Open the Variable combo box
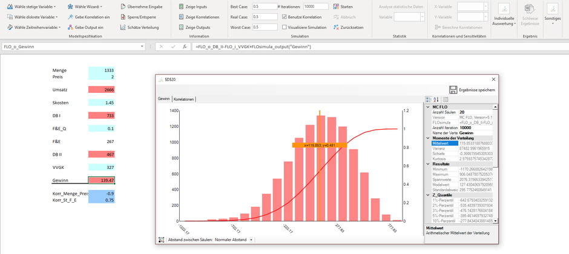 409,17
